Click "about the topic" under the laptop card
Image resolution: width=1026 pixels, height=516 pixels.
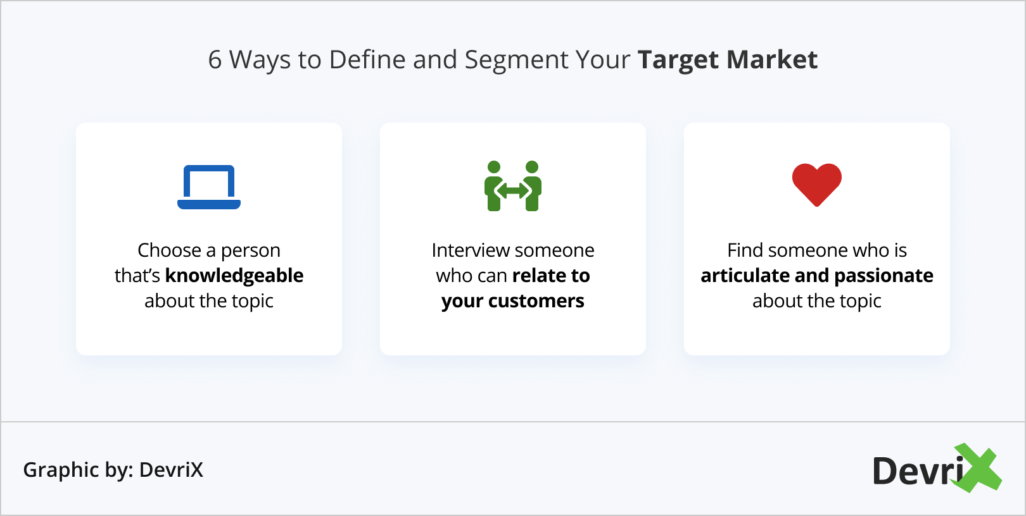click(x=209, y=301)
